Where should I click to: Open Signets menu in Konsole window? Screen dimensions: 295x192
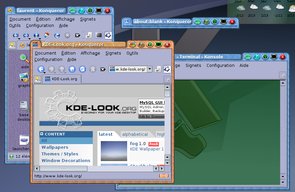(x=193, y=65)
